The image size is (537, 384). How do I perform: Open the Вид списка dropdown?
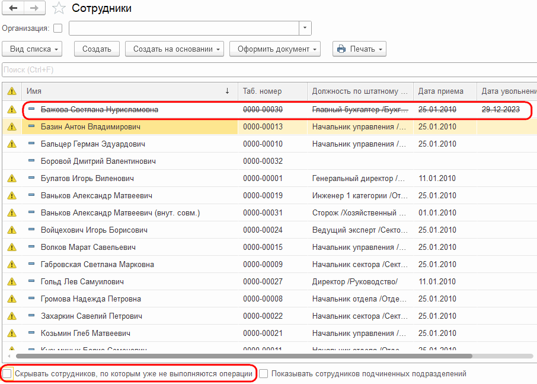[x=32, y=49]
